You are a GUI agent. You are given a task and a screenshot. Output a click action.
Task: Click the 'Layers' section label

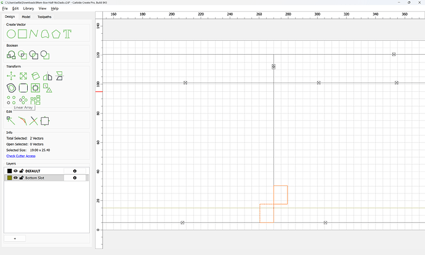[11, 164]
